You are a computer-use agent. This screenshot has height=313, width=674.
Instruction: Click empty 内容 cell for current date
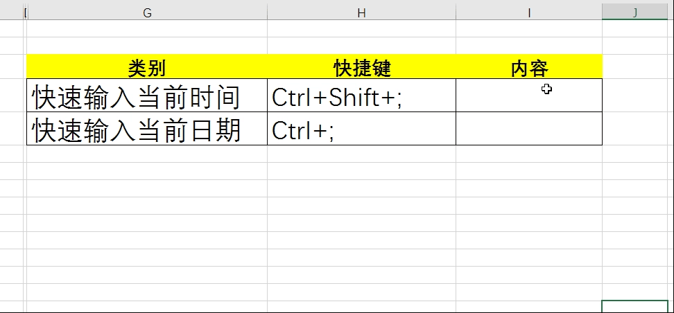529,128
